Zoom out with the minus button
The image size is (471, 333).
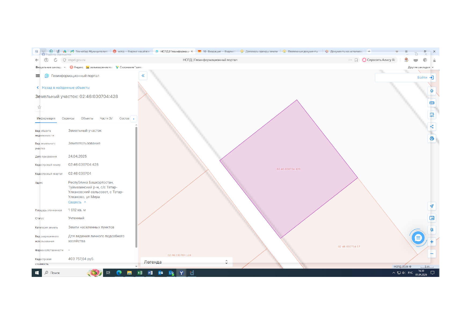click(x=432, y=254)
